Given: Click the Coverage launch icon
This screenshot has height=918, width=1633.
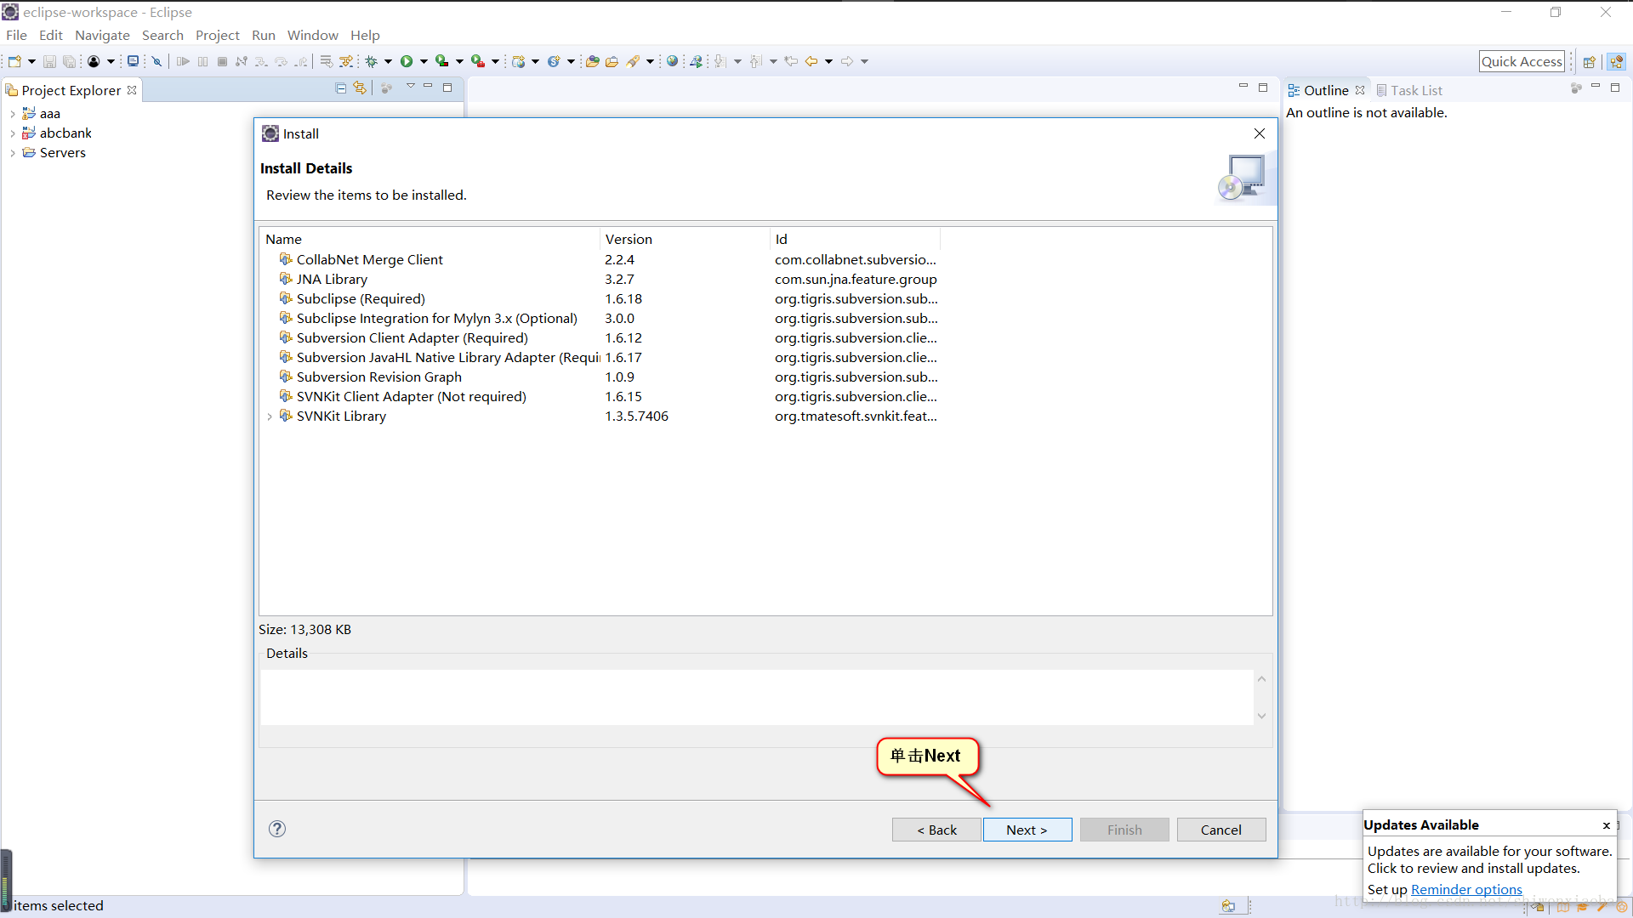Looking at the screenshot, I should [x=441, y=61].
